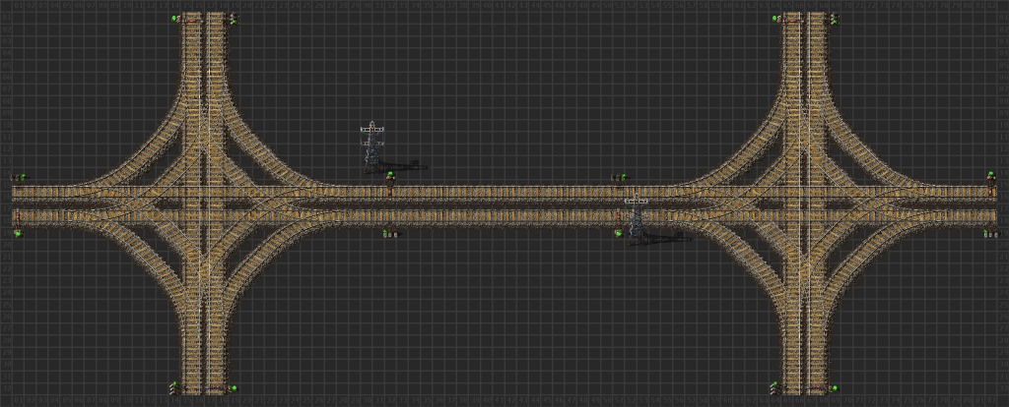Click the rail signal above the west end of the upper track
The height and width of the screenshot is (407, 1009).
pos(20,177)
